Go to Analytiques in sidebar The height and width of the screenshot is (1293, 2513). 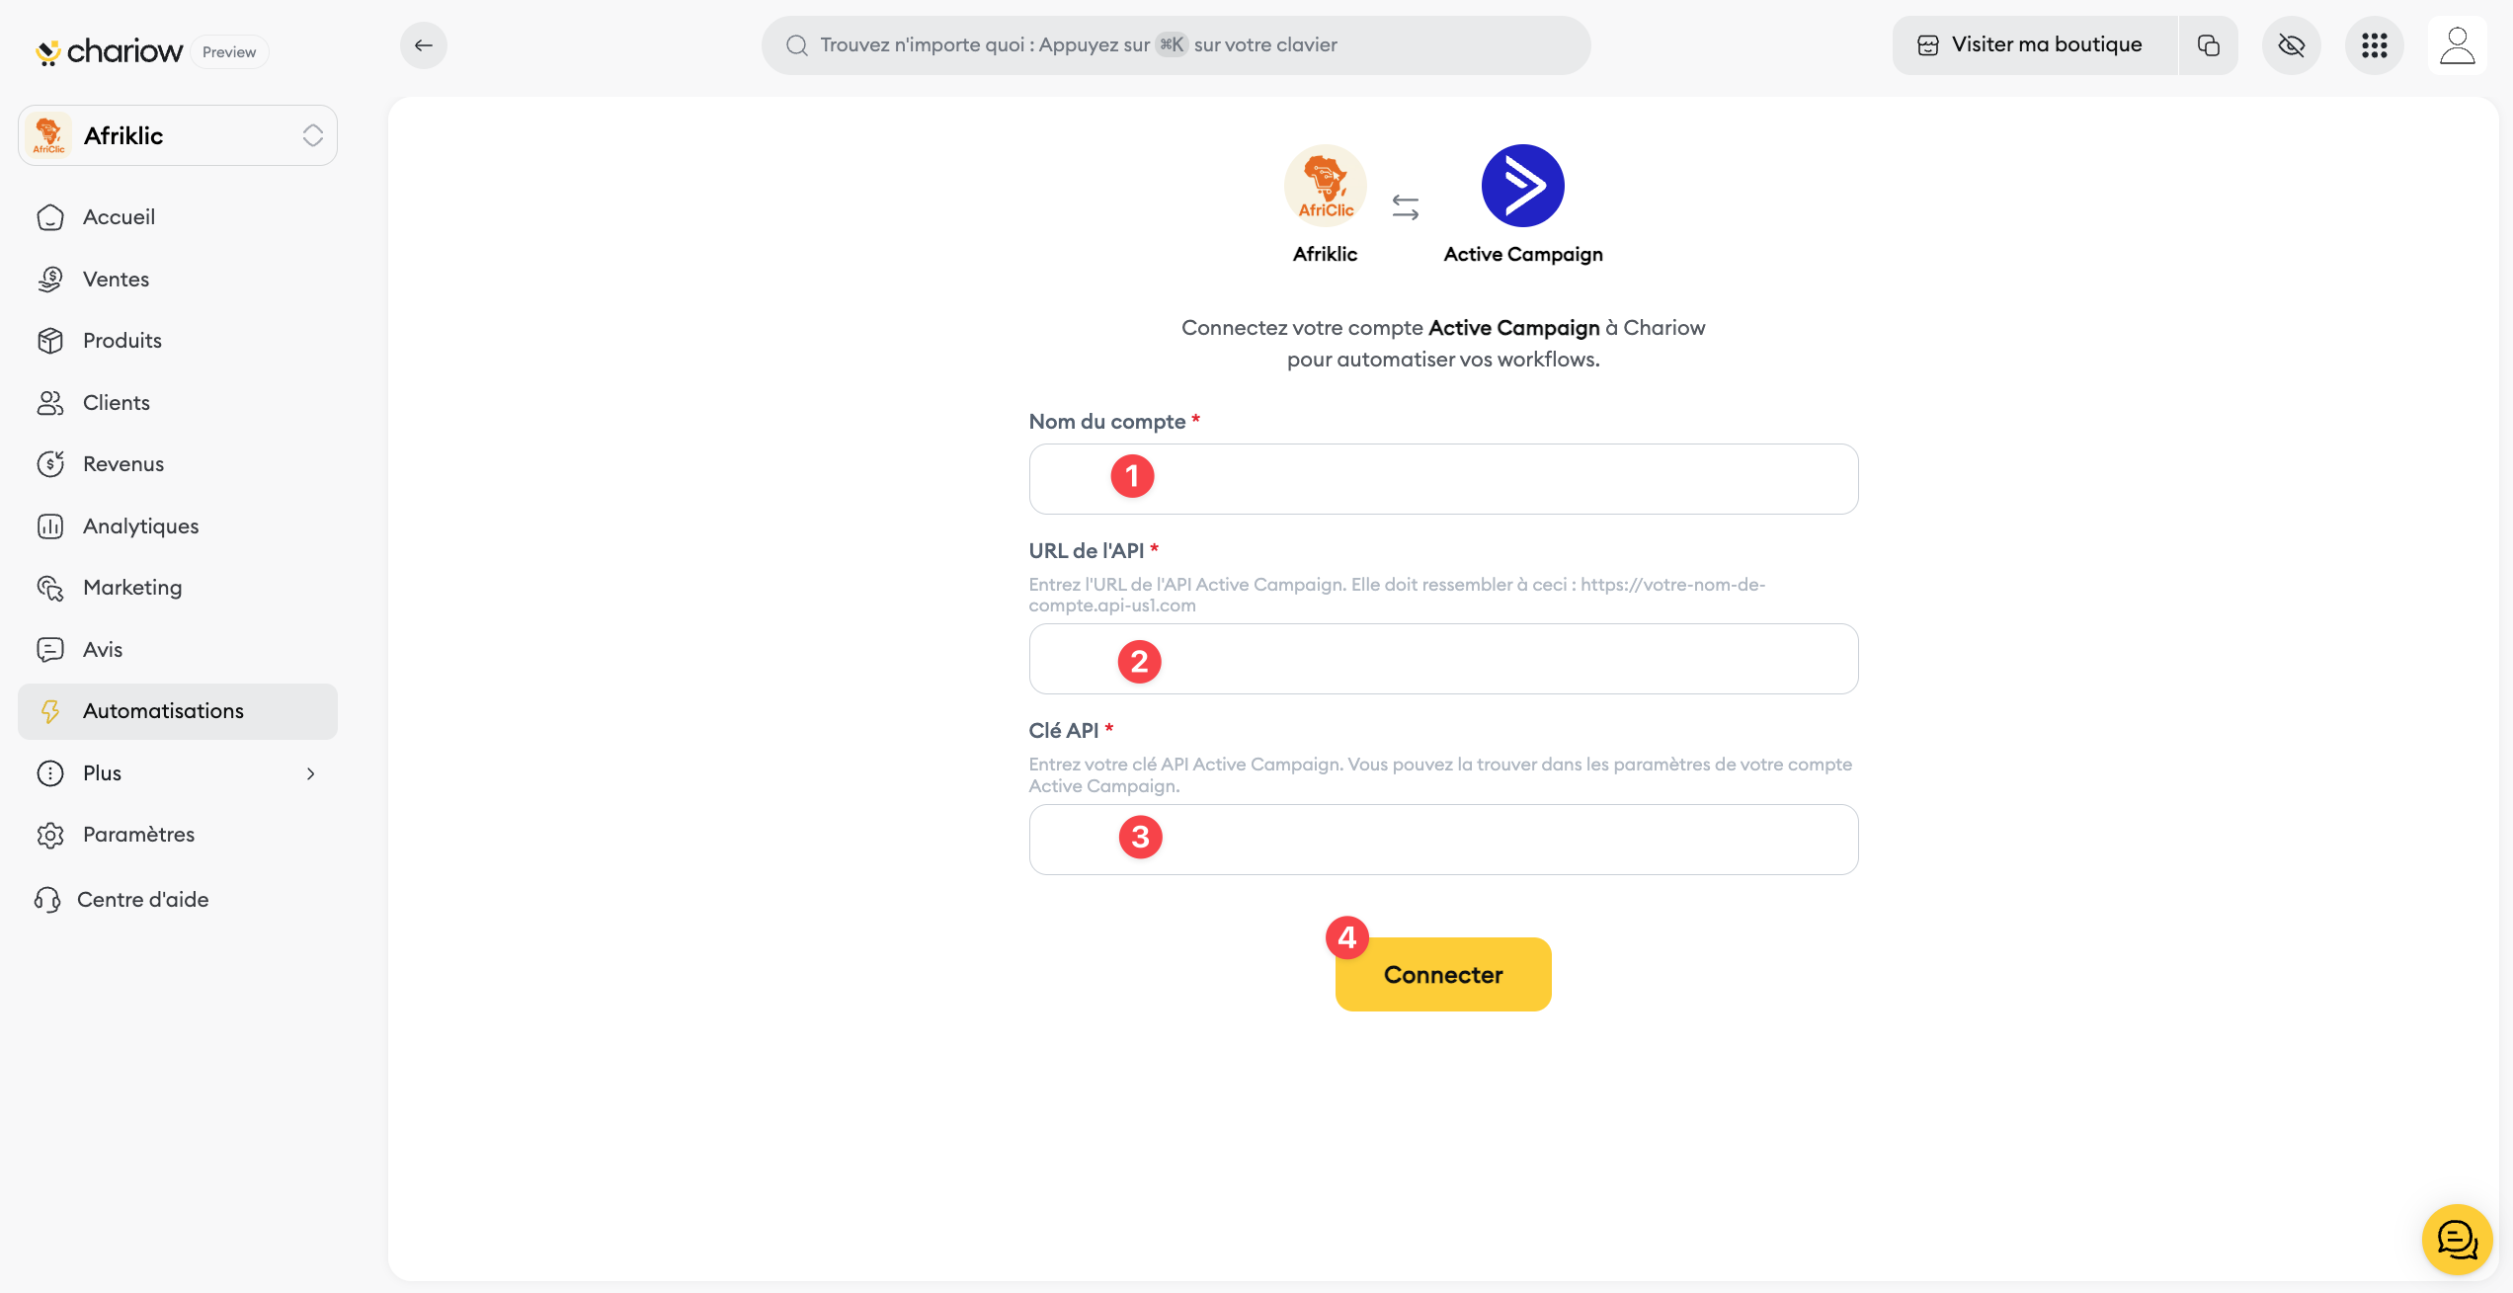point(140,526)
